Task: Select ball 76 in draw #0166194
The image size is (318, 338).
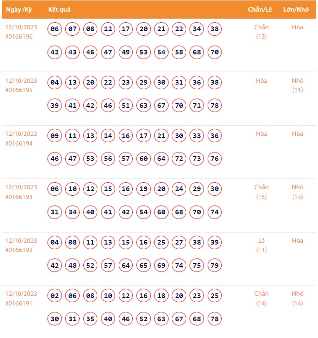Action: [x=215, y=159]
